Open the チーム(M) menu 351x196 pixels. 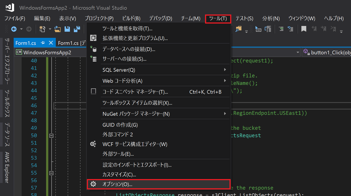click(190, 18)
